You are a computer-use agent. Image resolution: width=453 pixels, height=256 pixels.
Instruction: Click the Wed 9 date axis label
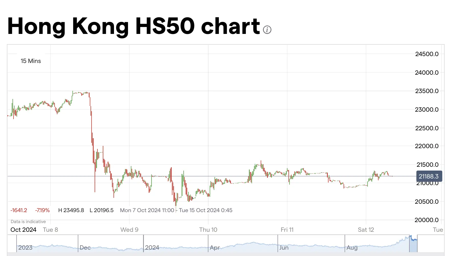tap(129, 230)
